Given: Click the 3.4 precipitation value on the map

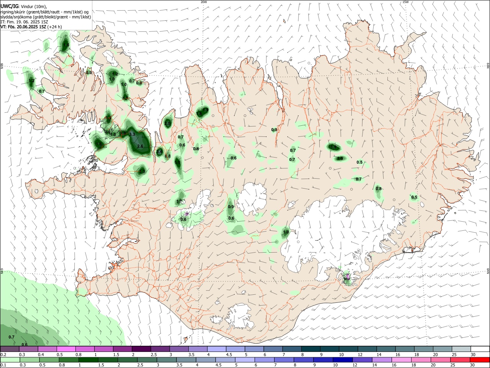Looking at the screenshot, I should [x=160, y=152].
